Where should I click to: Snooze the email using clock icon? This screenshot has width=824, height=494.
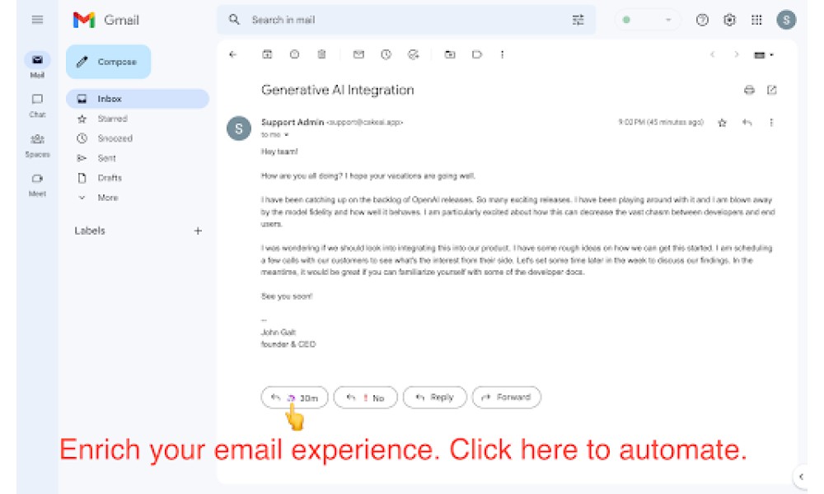386,54
